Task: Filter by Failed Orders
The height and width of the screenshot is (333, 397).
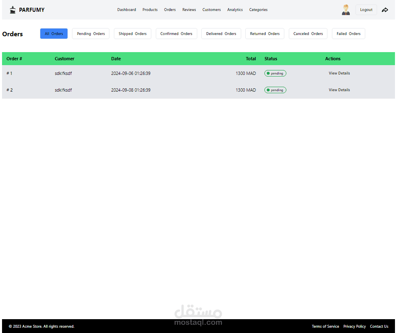Action: 348,34
